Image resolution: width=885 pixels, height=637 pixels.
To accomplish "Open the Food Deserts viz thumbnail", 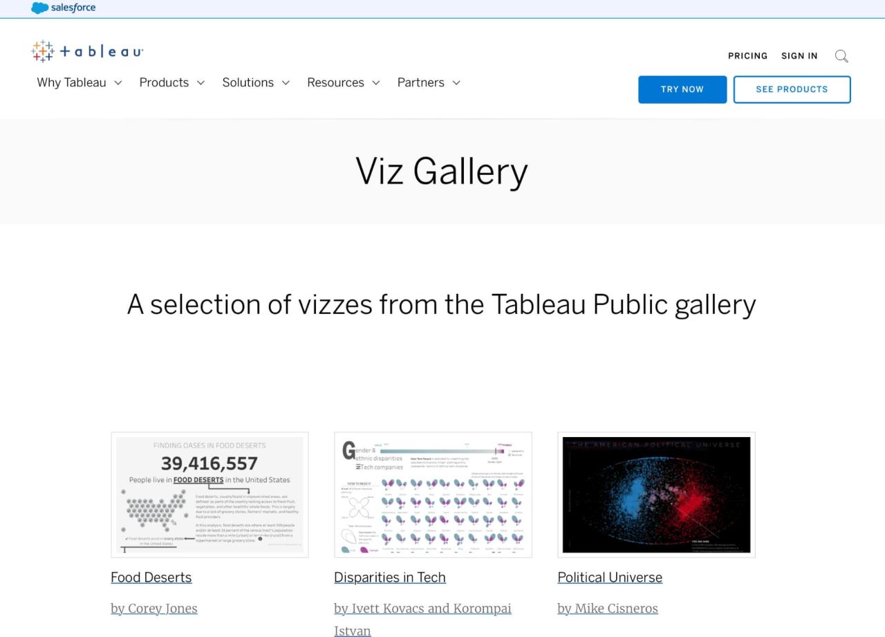I will point(209,495).
